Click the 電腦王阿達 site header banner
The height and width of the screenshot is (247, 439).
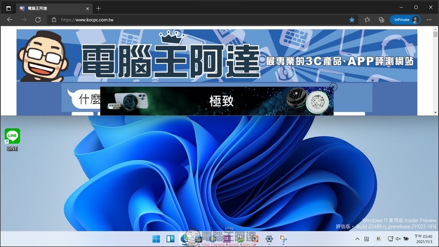coord(217,55)
